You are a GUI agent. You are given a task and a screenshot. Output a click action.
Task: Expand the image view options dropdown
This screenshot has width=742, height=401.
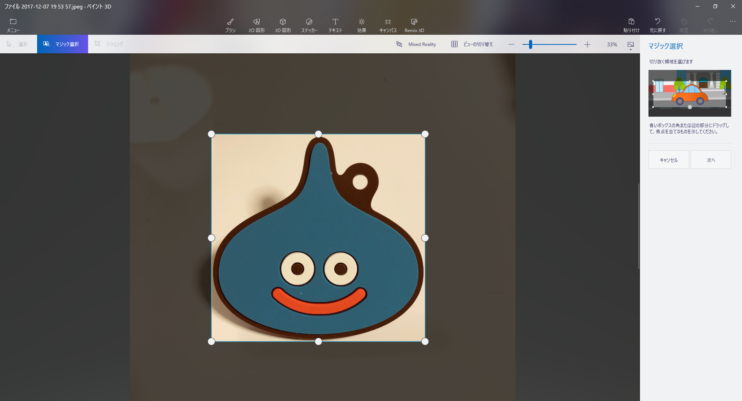(x=631, y=46)
